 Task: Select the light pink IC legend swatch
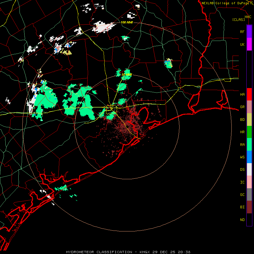click(249, 182)
